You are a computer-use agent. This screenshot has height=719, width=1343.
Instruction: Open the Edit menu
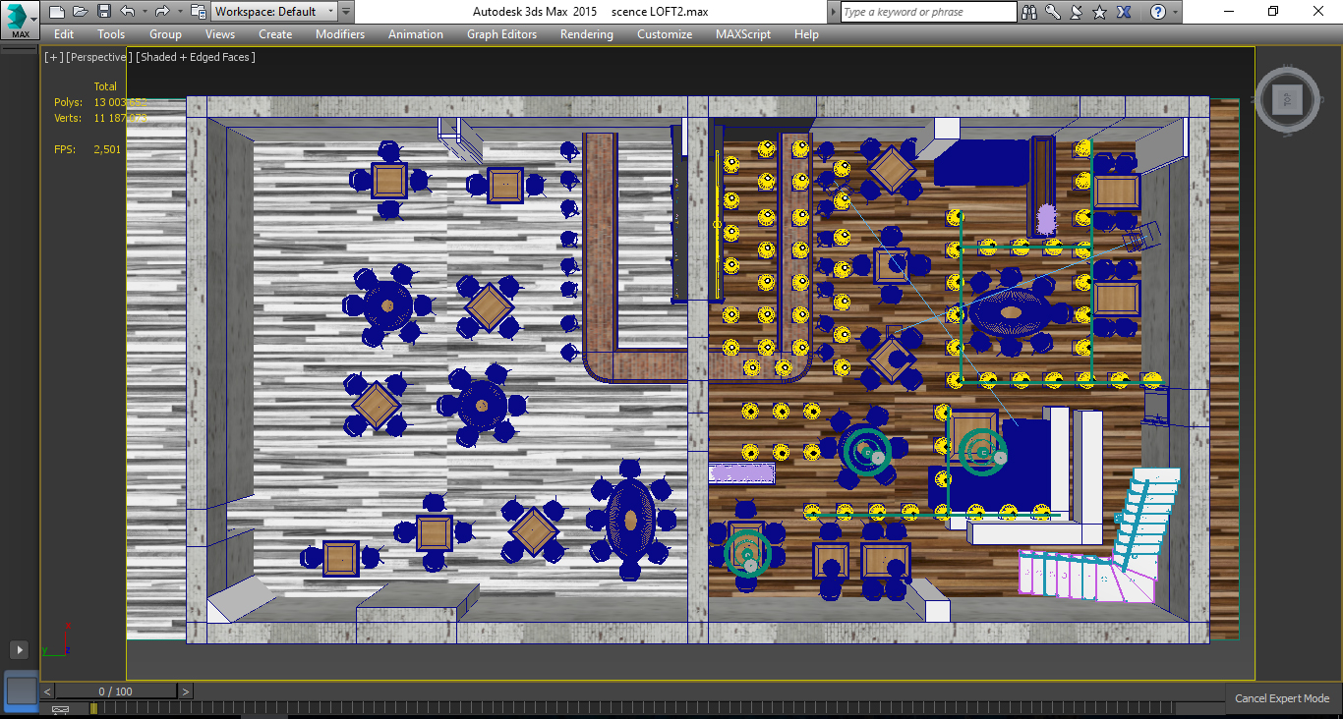coord(64,34)
